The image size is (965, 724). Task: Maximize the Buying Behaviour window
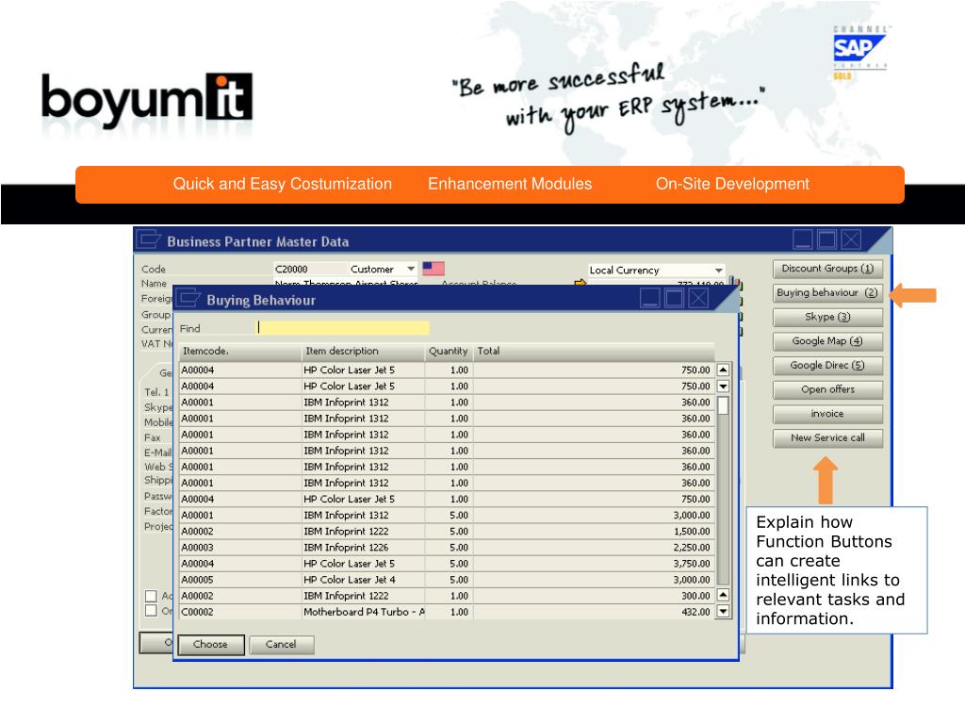tap(674, 299)
